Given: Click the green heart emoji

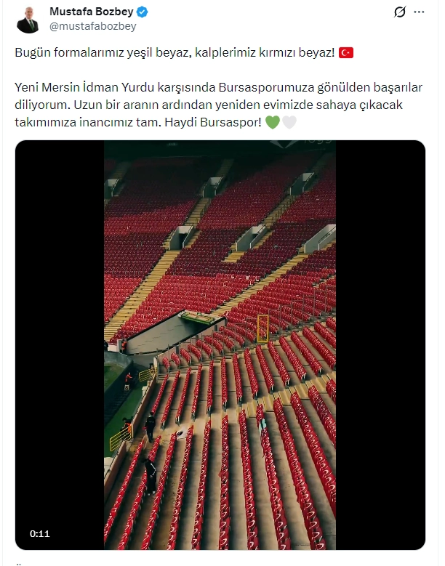Looking at the screenshot, I should point(273,122).
